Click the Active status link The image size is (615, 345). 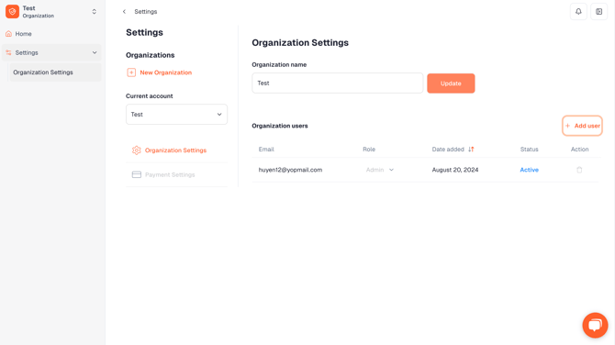pos(529,170)
